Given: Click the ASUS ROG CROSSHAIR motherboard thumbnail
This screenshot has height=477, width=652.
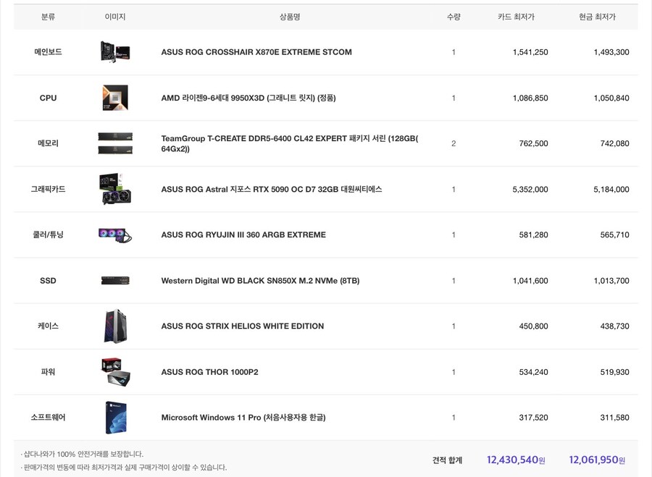Looking at the screenshot, I should tap(115, 52).
